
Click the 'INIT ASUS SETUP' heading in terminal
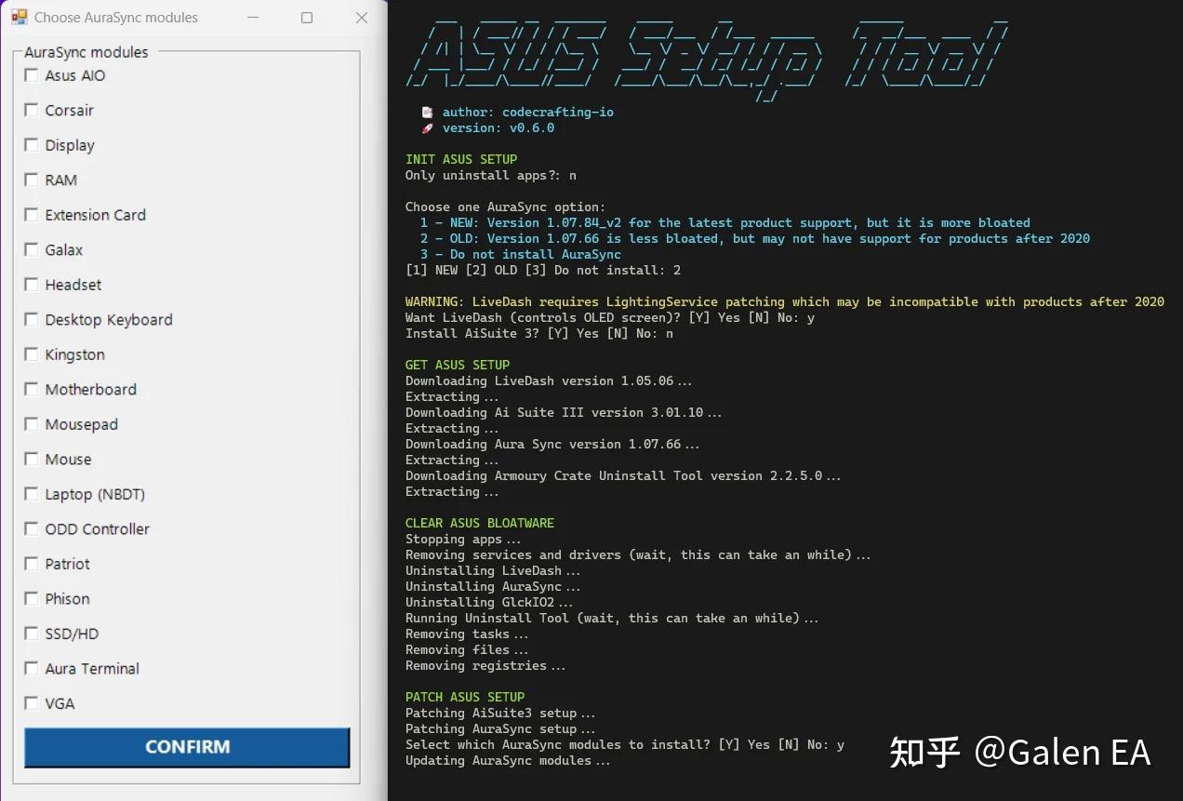coord(461,159)
